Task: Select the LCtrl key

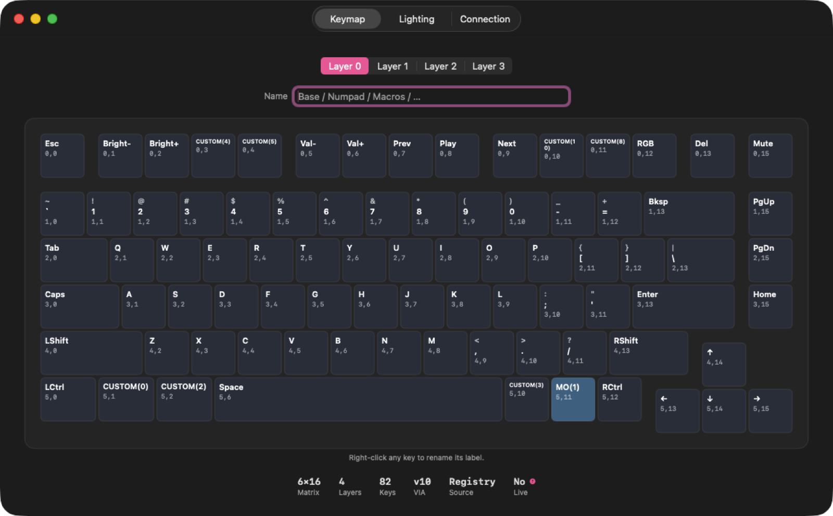Action: 68,399
